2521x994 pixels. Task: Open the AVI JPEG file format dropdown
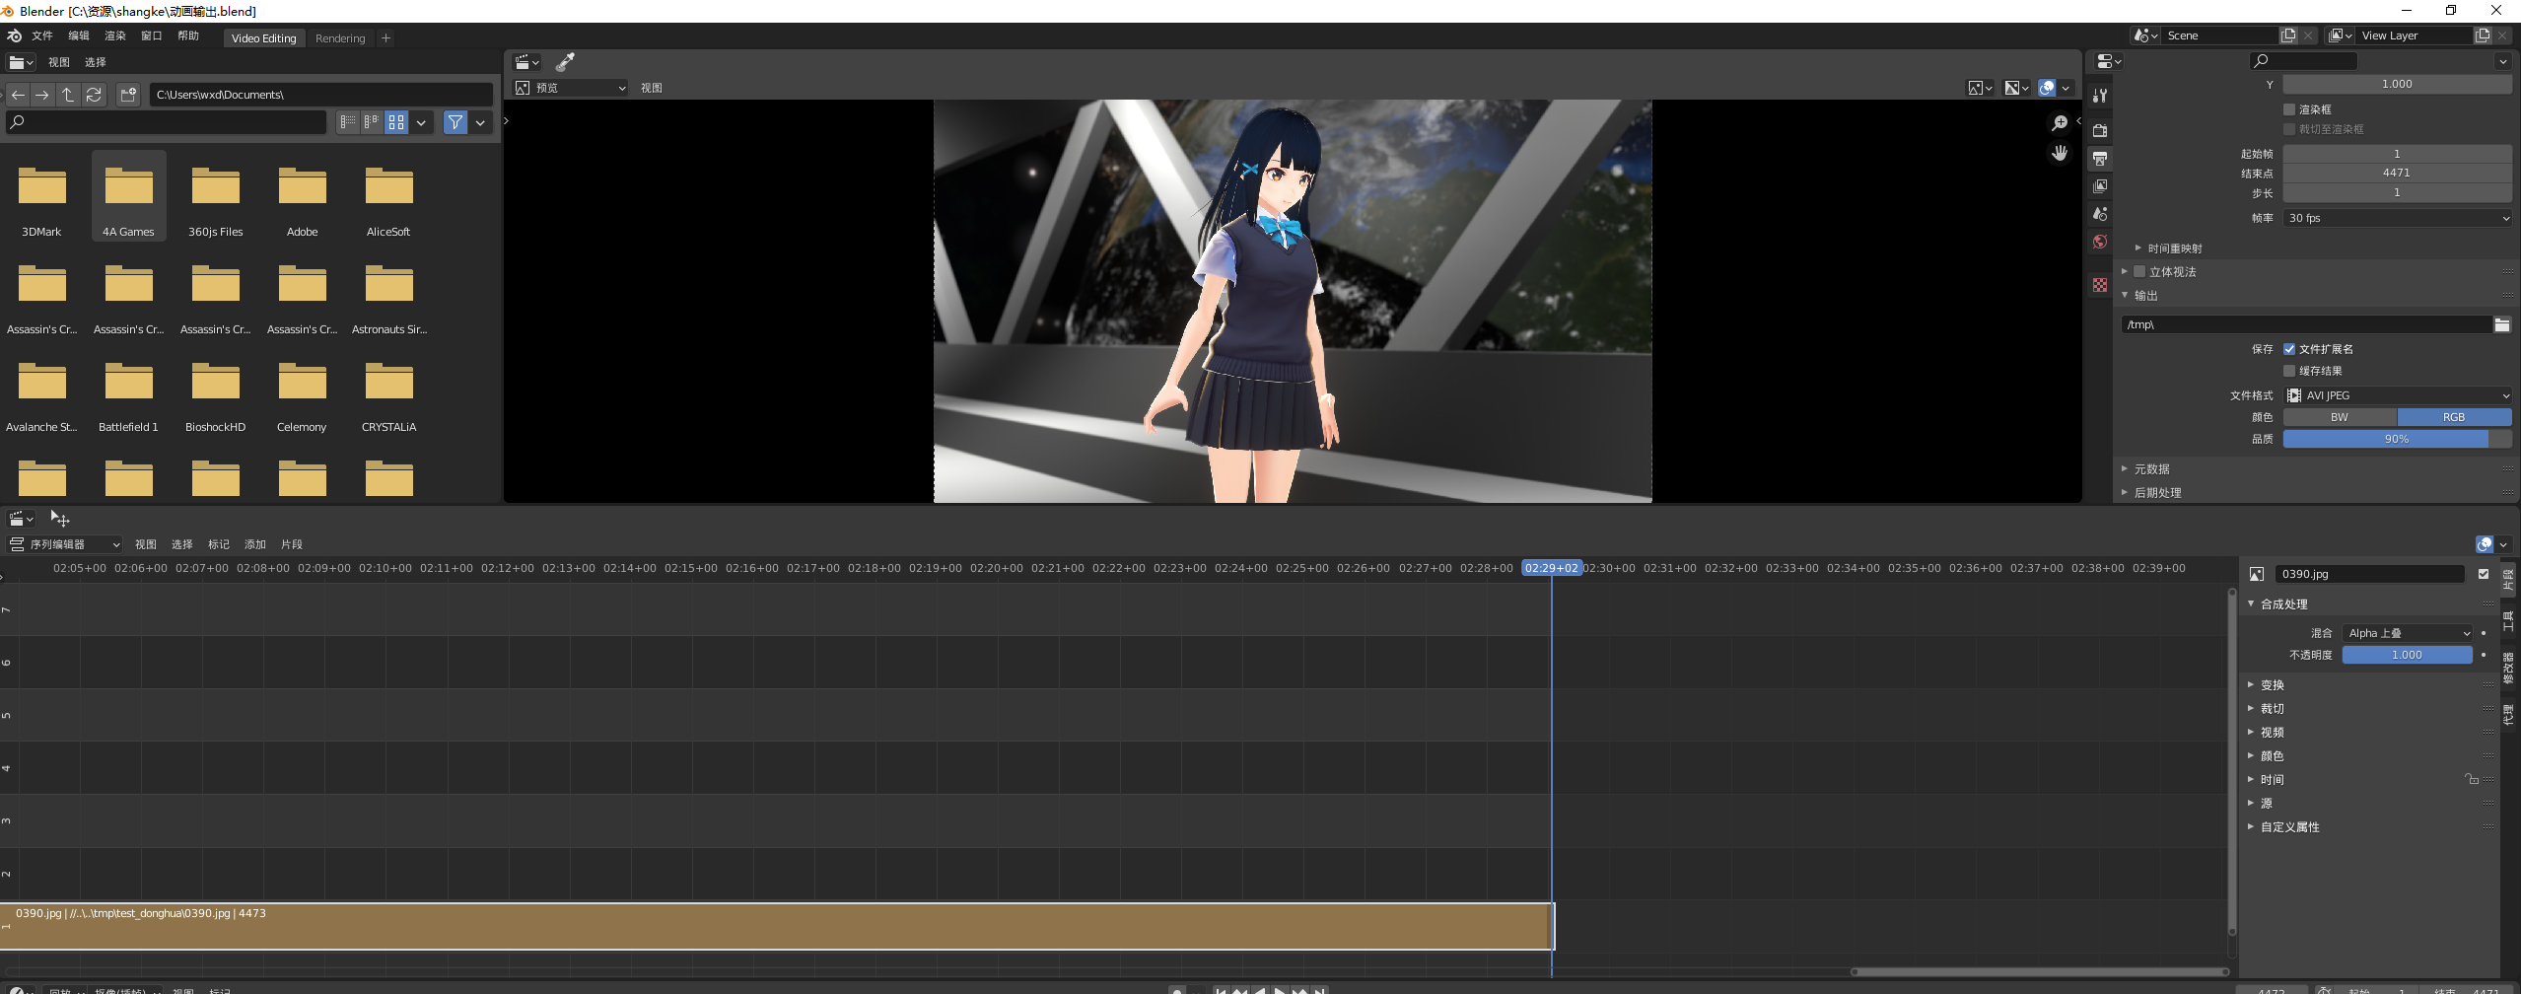coord(2398,395)
